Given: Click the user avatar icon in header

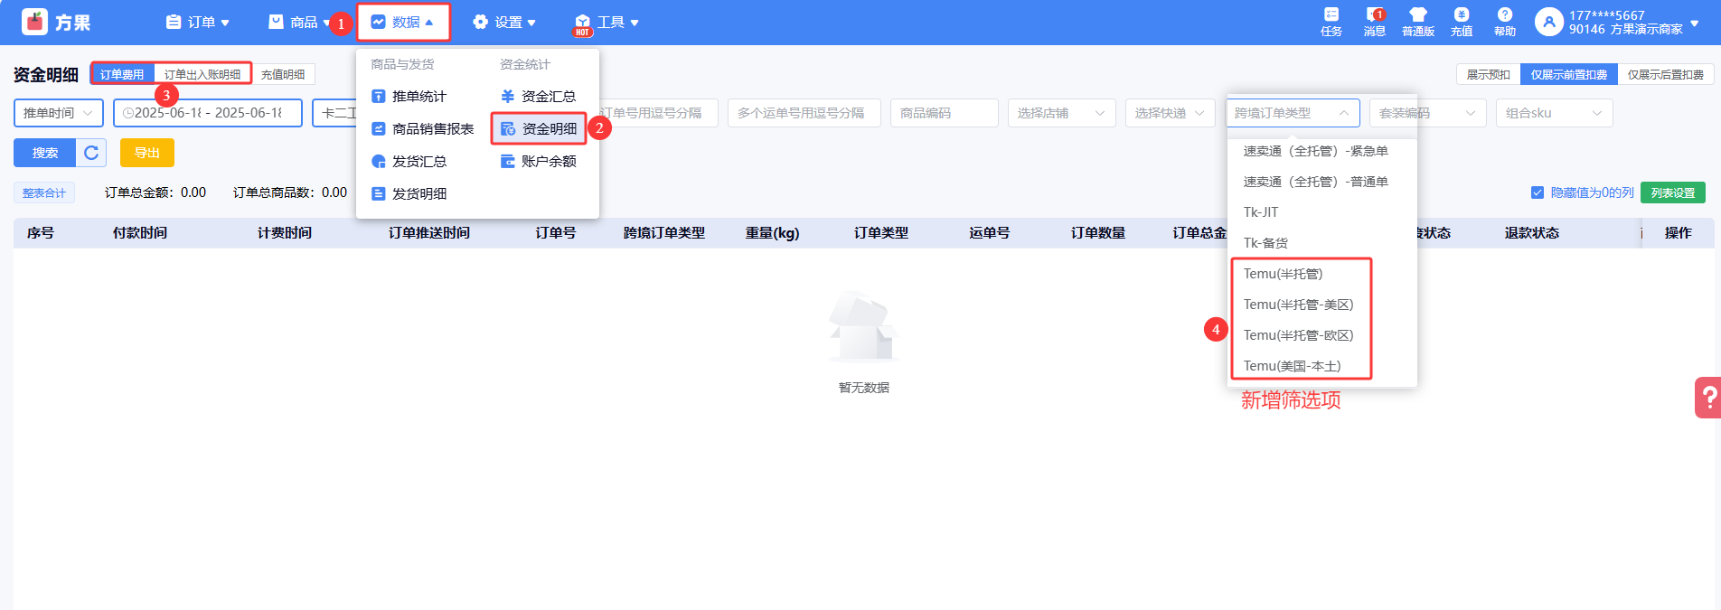Looking at the screenshot, I should pyautogui.click(x=1548, y=22).
